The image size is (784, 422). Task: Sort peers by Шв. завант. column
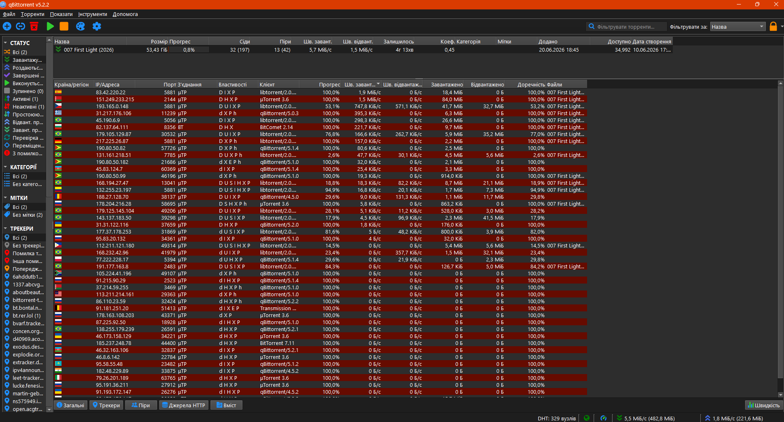click(x=361, y=84)
